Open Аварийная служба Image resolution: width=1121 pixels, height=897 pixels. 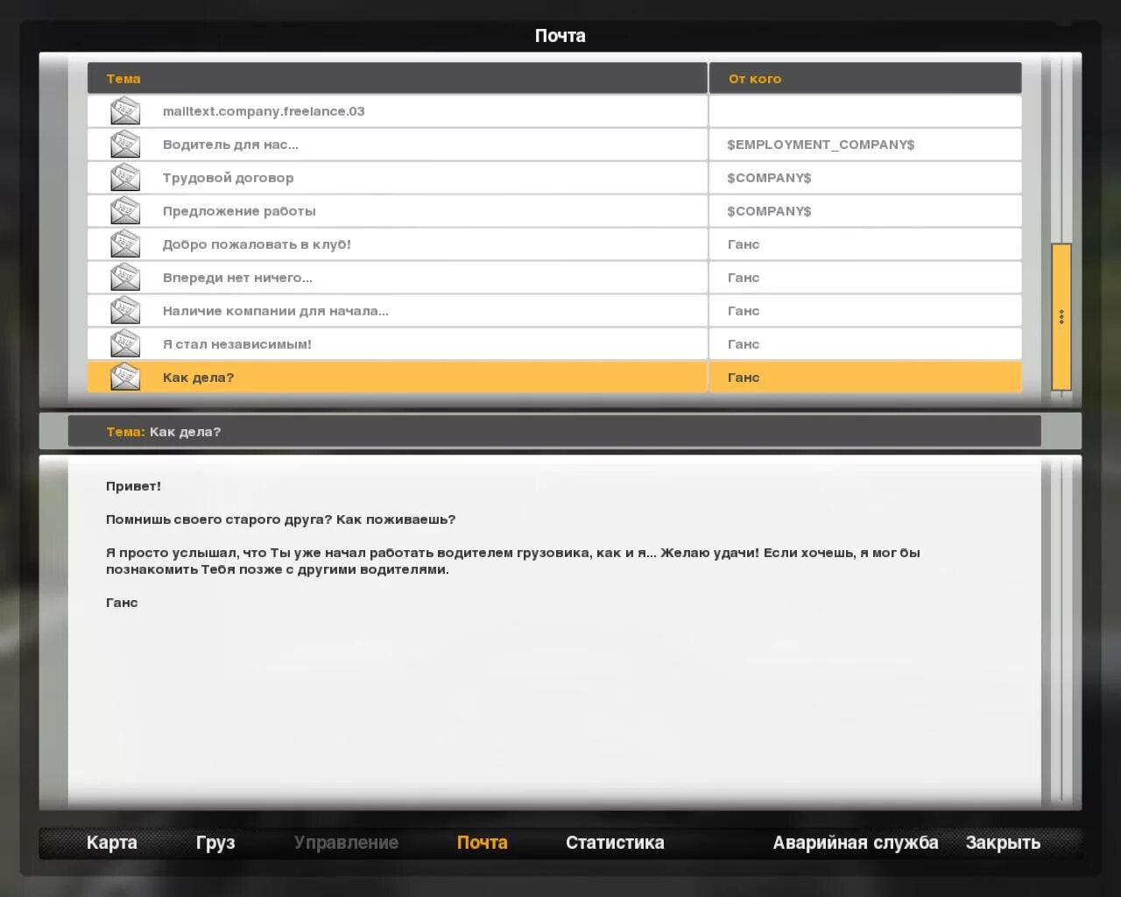click(856, 843)
